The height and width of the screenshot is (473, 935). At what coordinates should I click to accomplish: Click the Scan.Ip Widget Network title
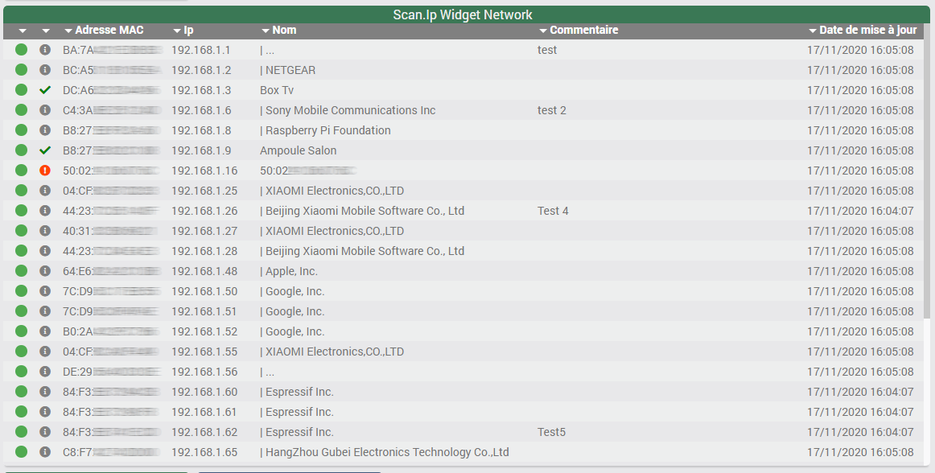pos(463,14)
